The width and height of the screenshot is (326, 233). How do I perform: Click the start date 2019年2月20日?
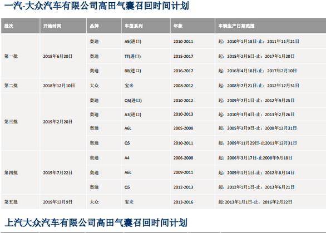coord(58,122)
